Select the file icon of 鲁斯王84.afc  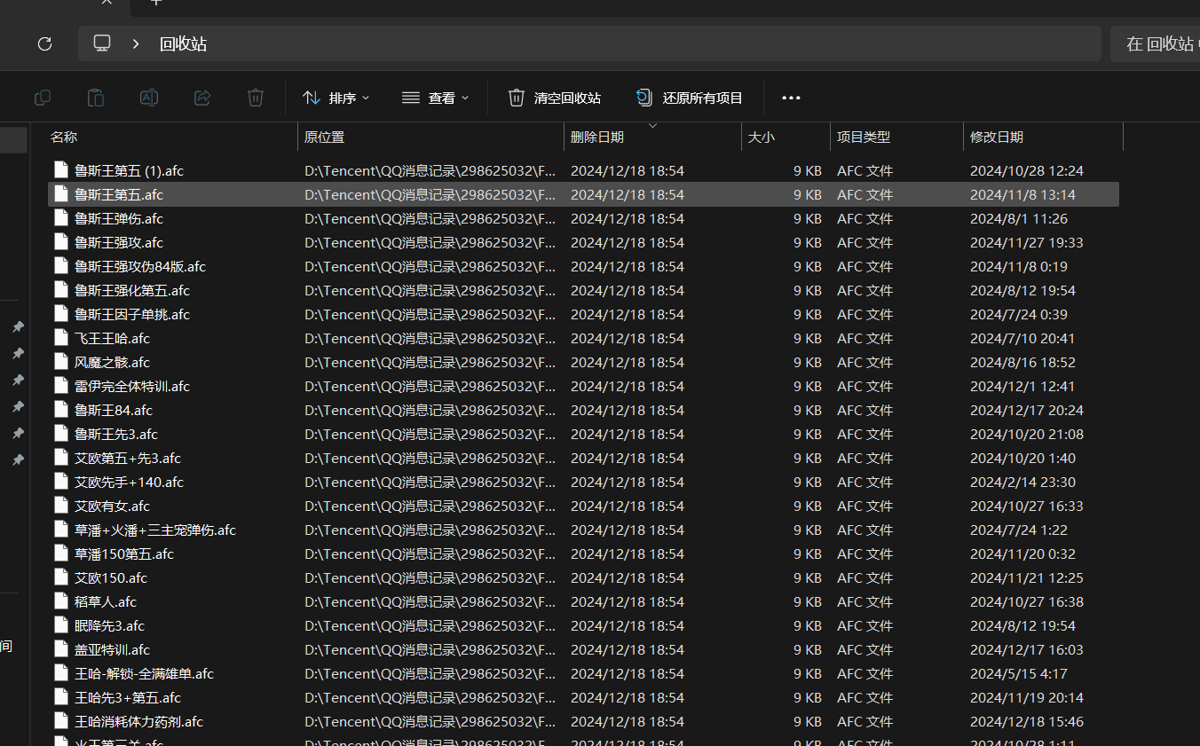coord(61,409)
